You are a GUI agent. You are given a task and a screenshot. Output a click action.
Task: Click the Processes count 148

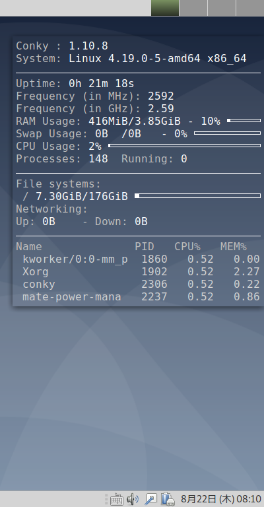coord(98,158)
